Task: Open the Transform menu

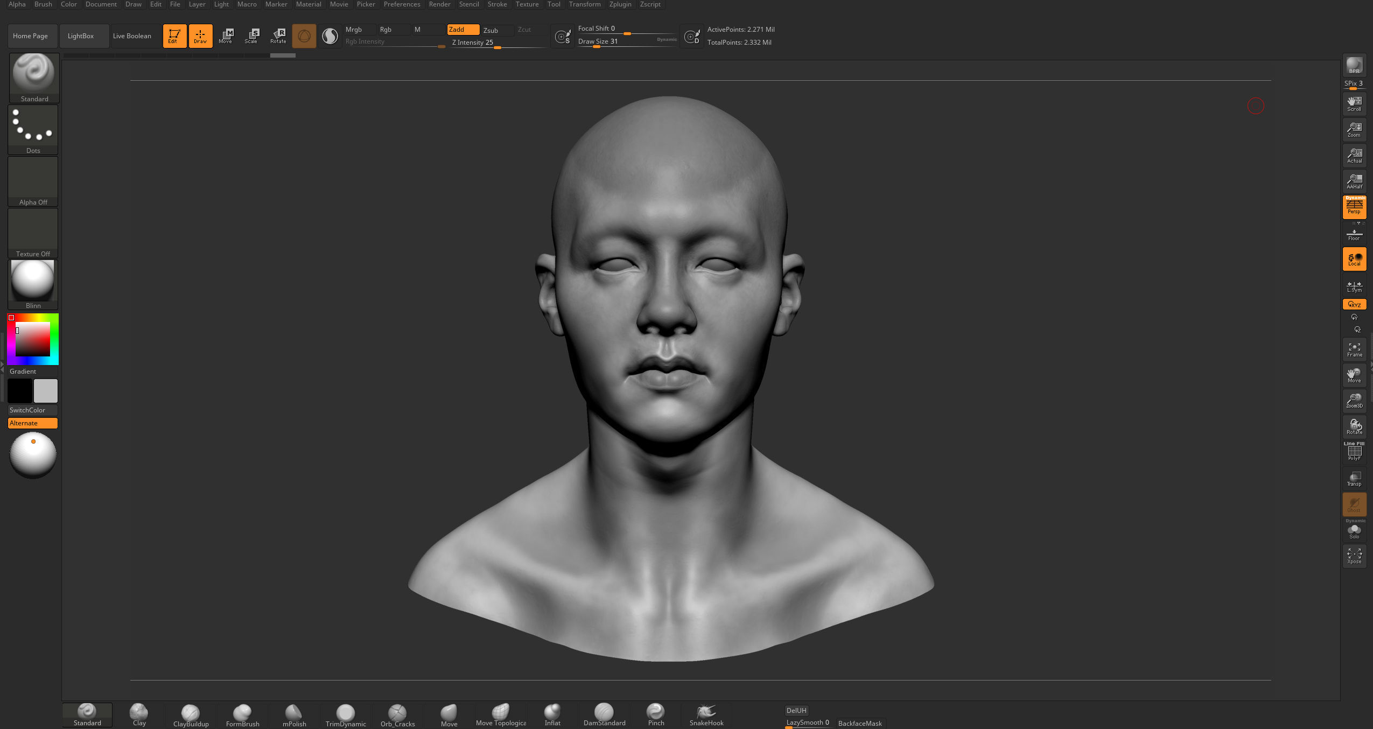Action: (x=585, y=4)
